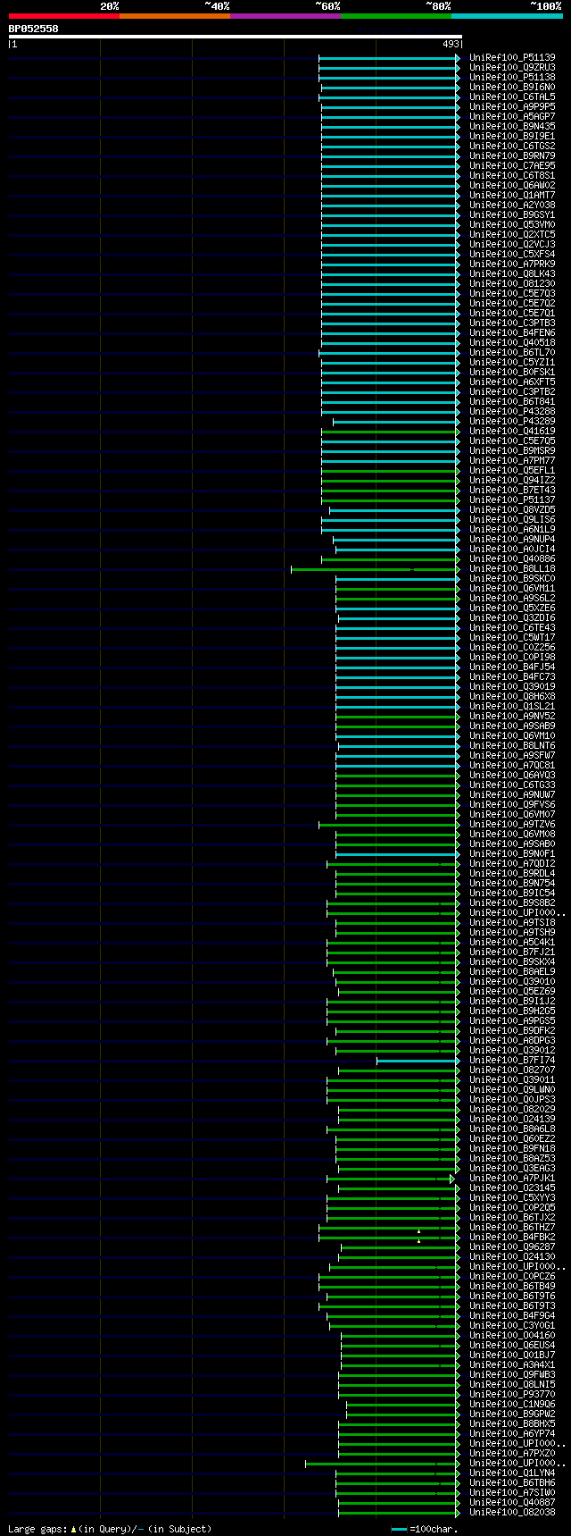Open hit UniRef100_P43289

point(512,421)
